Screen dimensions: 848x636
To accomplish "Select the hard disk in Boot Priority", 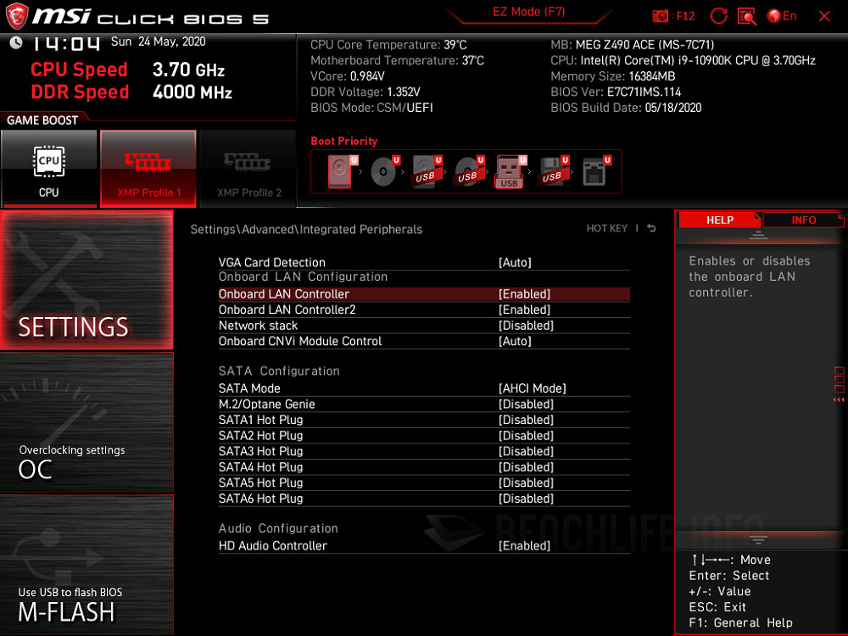I will coord(340,170).
